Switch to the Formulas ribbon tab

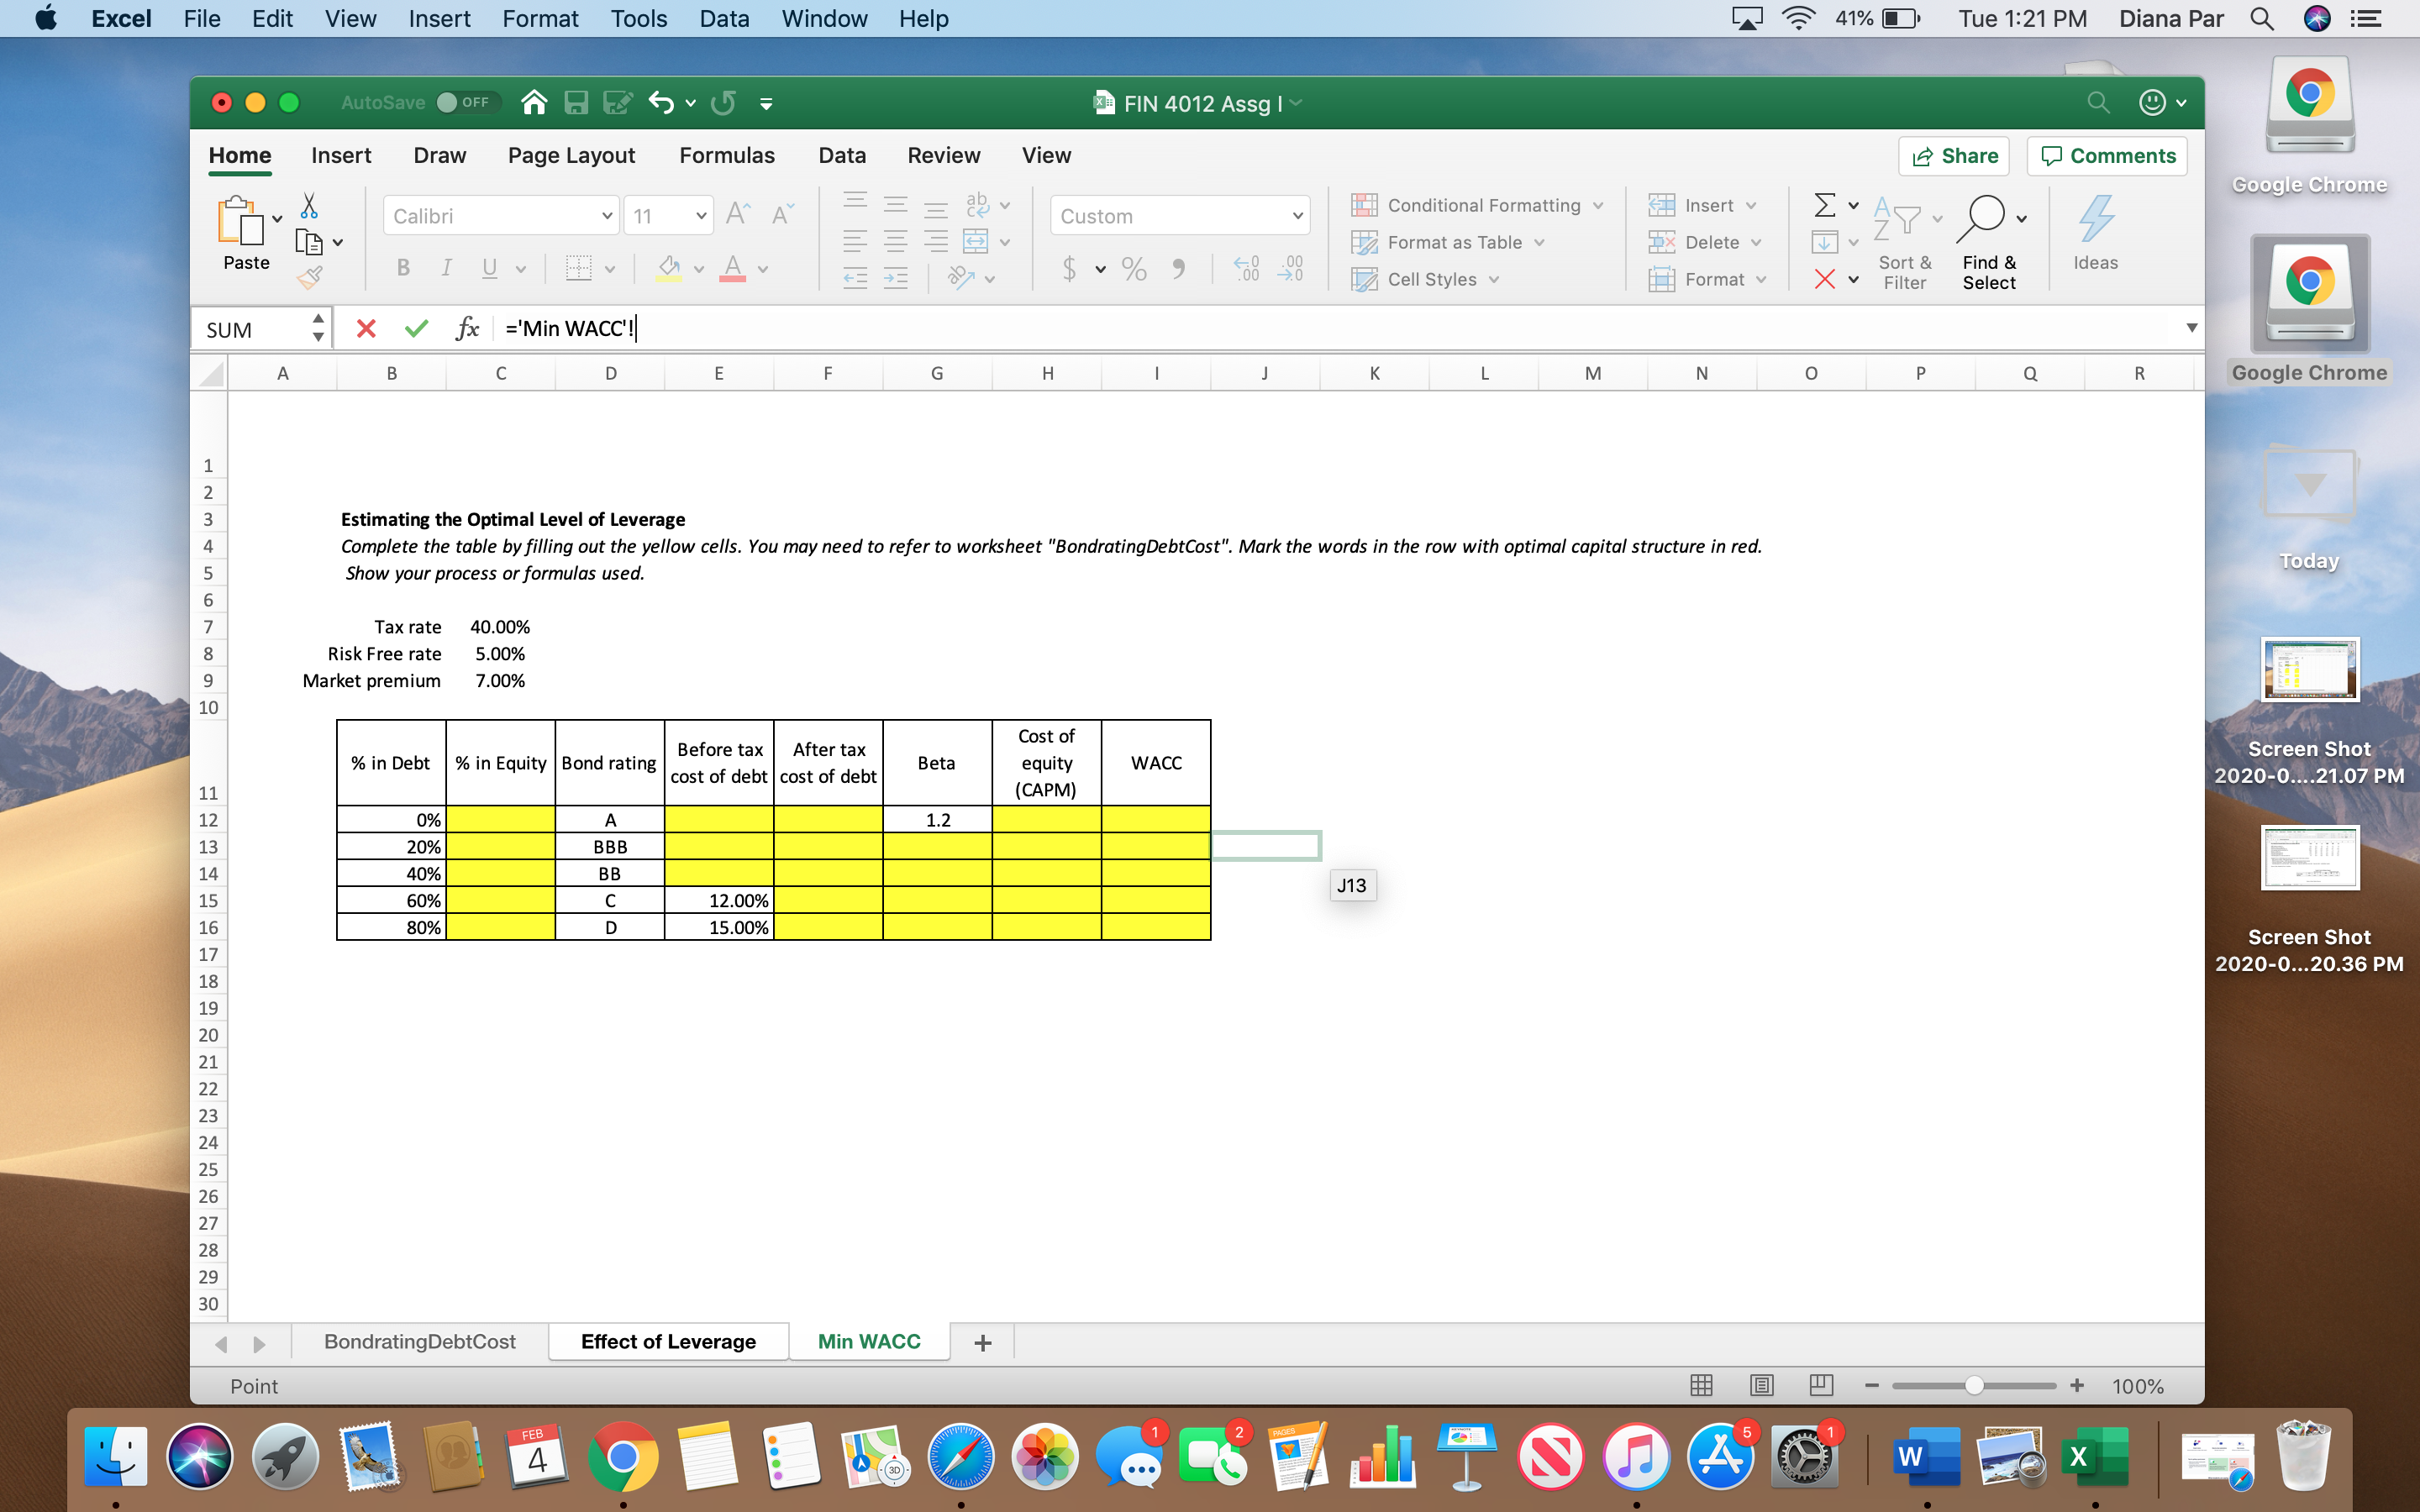(727, 155)
